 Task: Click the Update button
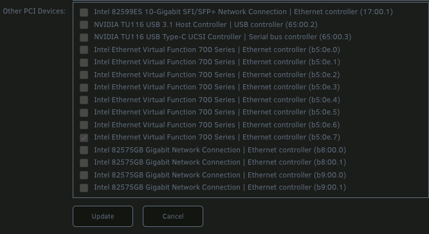pos(103,216)
